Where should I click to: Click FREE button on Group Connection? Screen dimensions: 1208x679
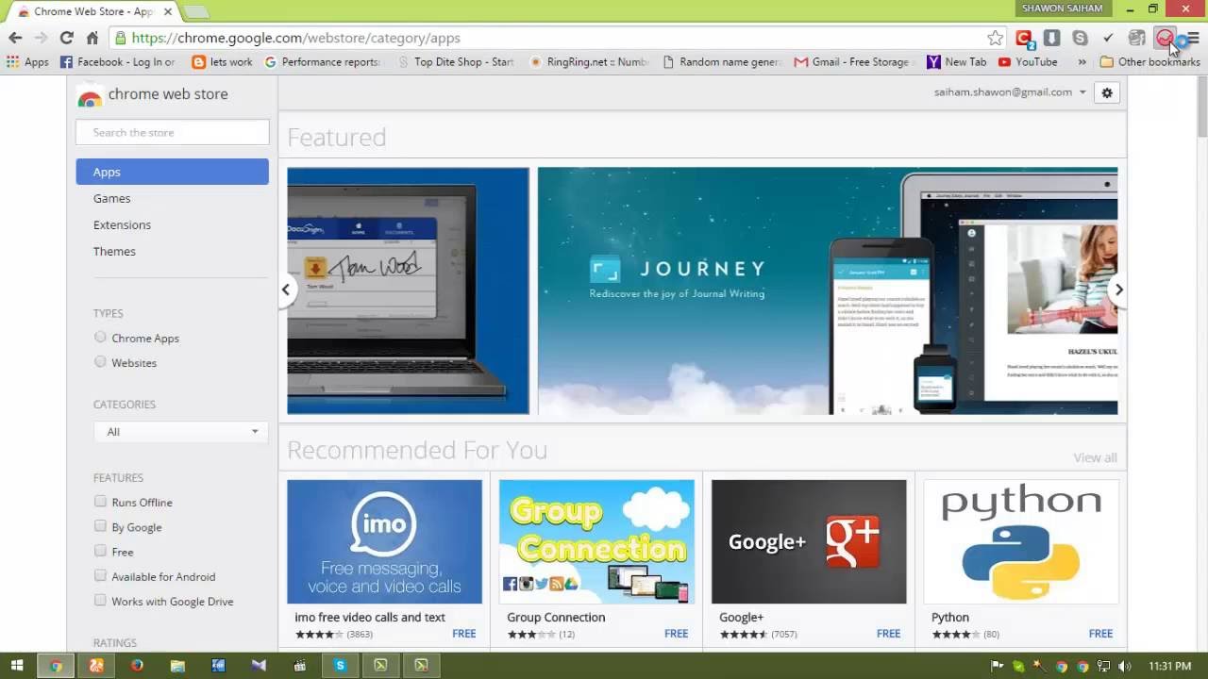676,634
